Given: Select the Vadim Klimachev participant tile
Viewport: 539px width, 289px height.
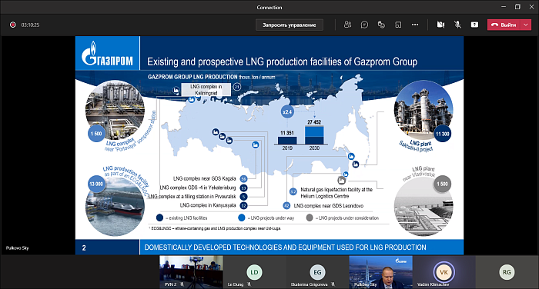Looking at the screenshot, I should tap(444, 271).
